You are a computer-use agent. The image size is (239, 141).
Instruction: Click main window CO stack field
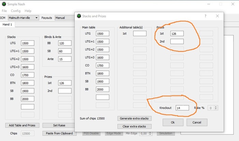[x=28, y=75]
